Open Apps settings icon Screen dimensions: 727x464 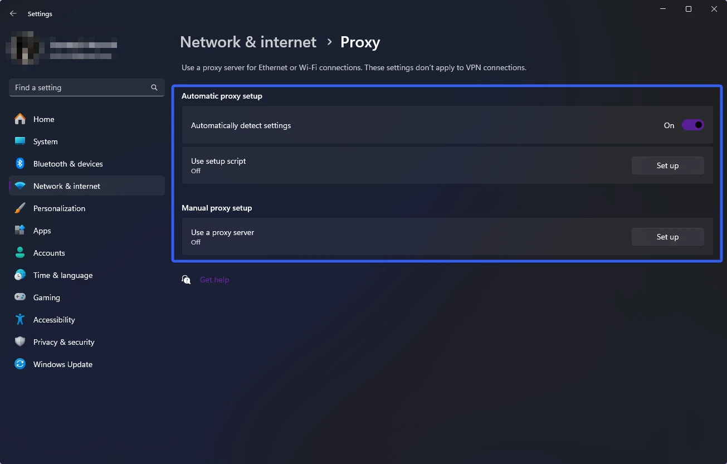[20, 231]
